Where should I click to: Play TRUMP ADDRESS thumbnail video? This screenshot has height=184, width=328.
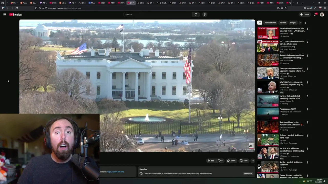click(x=268, y=46)
